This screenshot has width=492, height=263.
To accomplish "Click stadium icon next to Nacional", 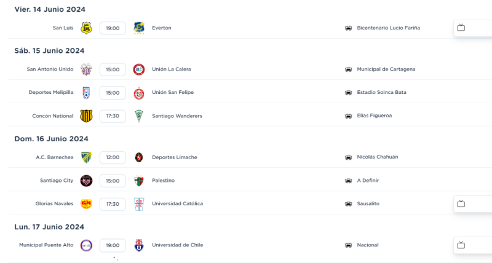I will click(348, 246).
